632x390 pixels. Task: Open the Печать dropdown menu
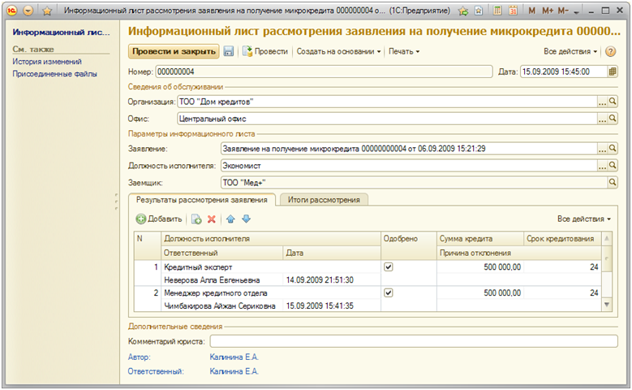click(x=403, y=51)
